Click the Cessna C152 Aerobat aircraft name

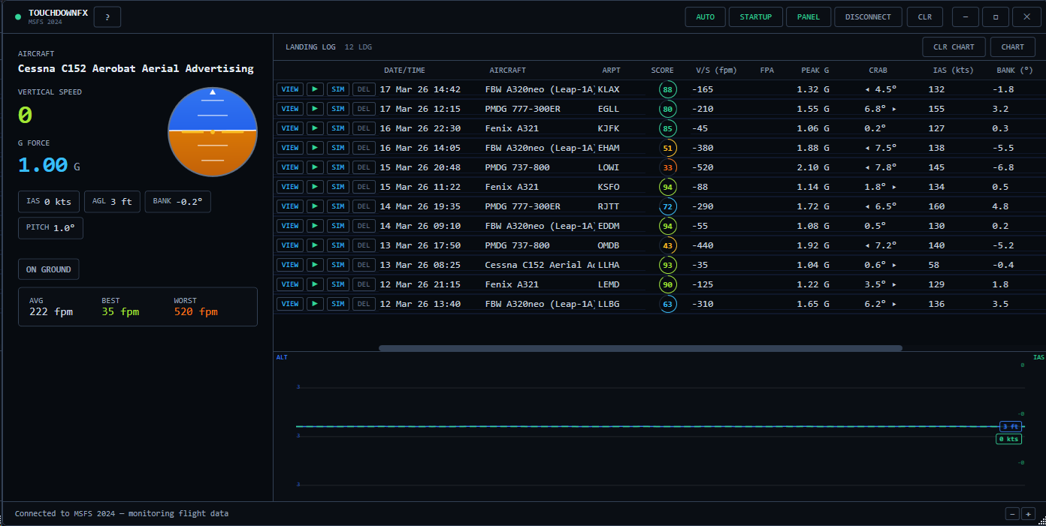[136, 68]
